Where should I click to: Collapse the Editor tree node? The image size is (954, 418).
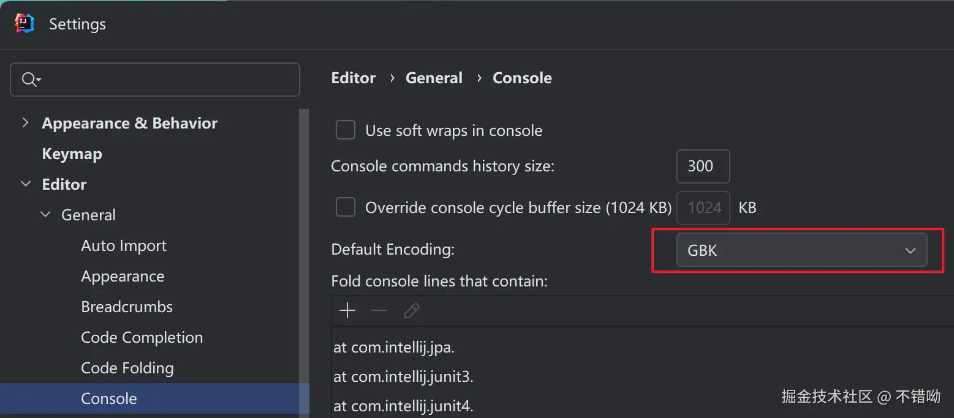pos(26,184)
